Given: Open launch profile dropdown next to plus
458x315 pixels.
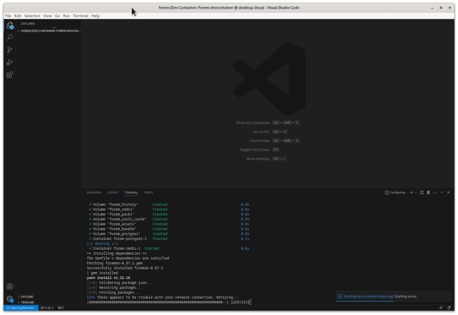Looking at the screenshot, I should pyautogui.click(x=416, y=192).
